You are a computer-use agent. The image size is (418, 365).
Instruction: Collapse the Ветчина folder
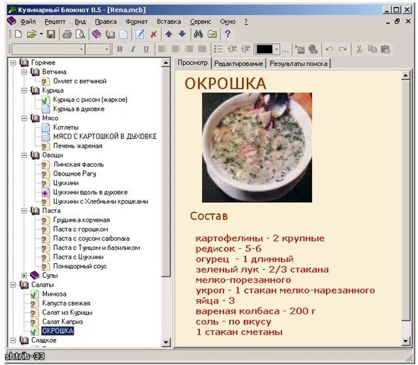pos(24,72)
